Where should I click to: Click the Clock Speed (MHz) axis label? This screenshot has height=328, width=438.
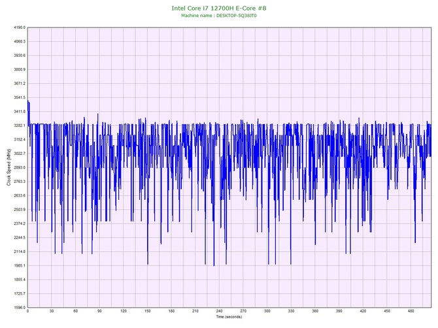[8, 167]
